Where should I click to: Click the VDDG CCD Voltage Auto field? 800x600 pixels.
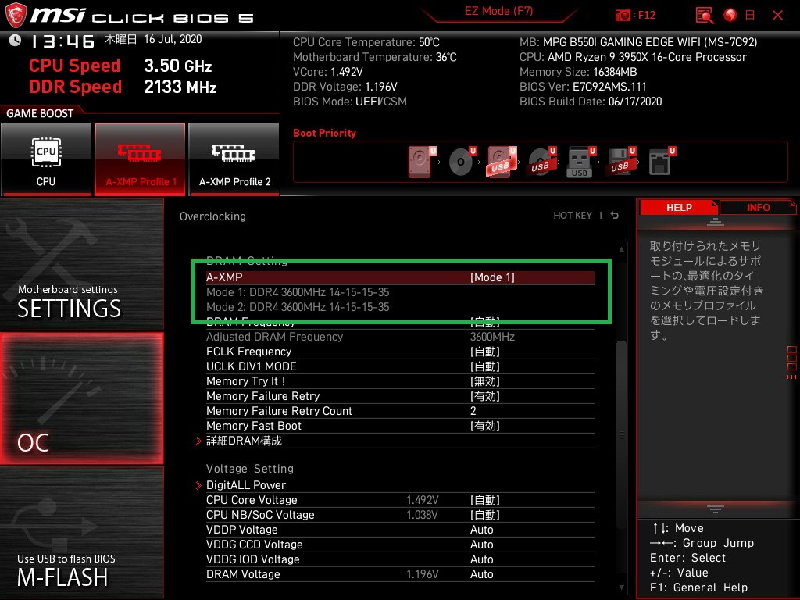point(481,545)
